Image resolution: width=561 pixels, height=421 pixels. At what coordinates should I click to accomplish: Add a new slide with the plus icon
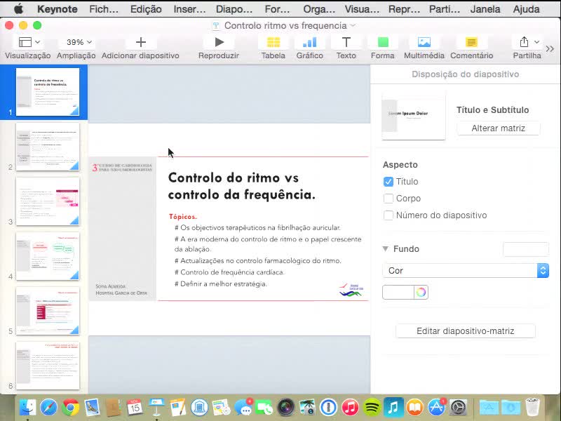click(141, 42)
